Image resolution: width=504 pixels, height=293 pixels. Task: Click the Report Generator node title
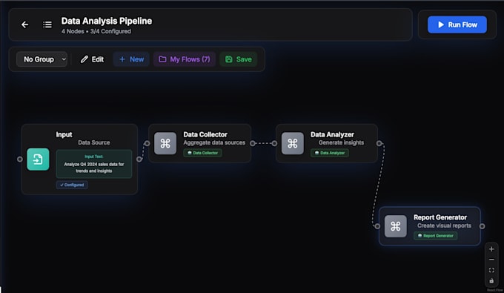click(x=440, y=217)
